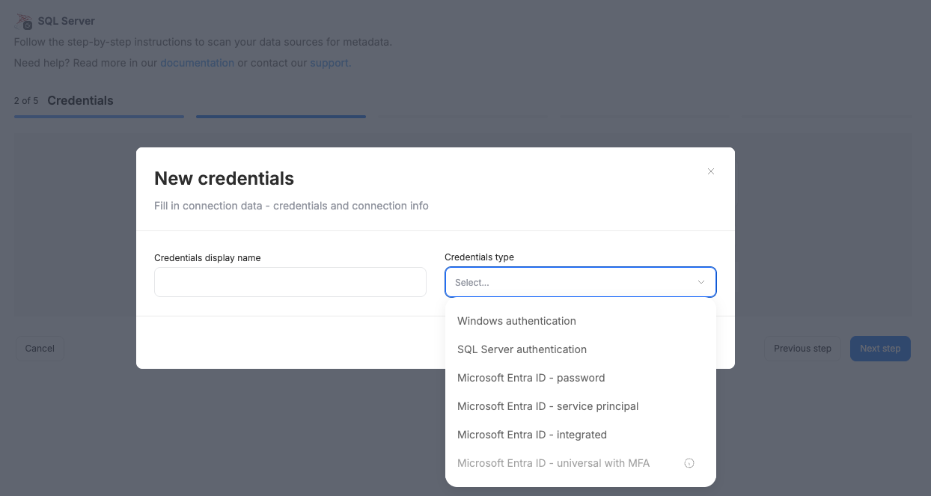Go back with Previous step button
The height and width of the screenshot is (496, 931).
(802, 349)
